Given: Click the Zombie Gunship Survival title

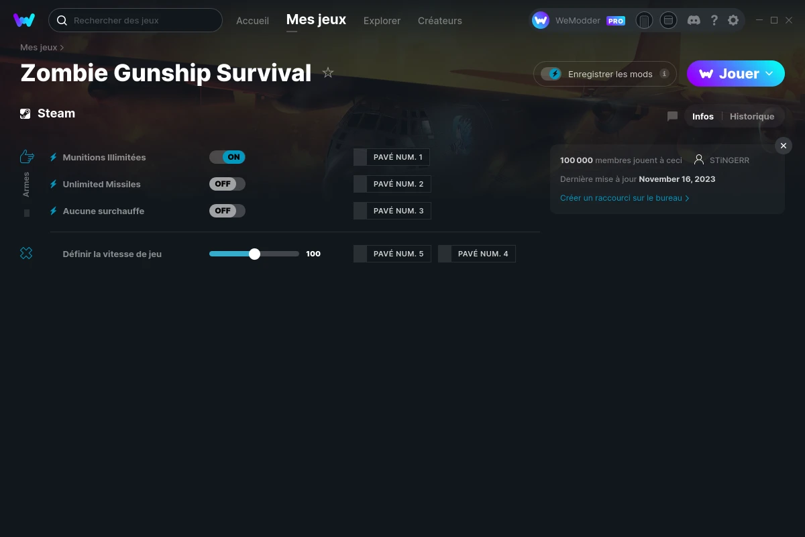Looking at the screenshot, I should tap(166, 72).
